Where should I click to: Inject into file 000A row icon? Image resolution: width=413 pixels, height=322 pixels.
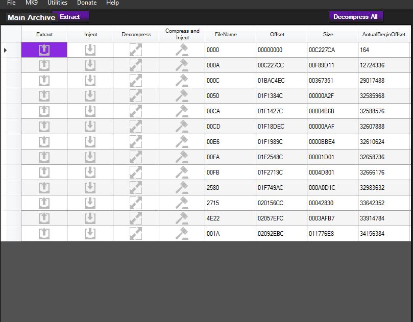pyautogui.click(x=90, y=65)
